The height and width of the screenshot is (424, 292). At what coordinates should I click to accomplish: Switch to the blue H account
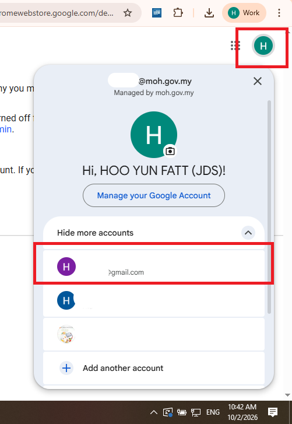click(x=154, y=300)
